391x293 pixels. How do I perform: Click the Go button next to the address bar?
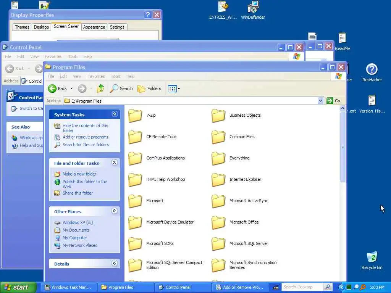coord(333,101)
